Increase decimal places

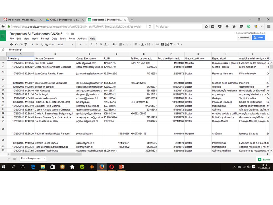tap(46, 44)
